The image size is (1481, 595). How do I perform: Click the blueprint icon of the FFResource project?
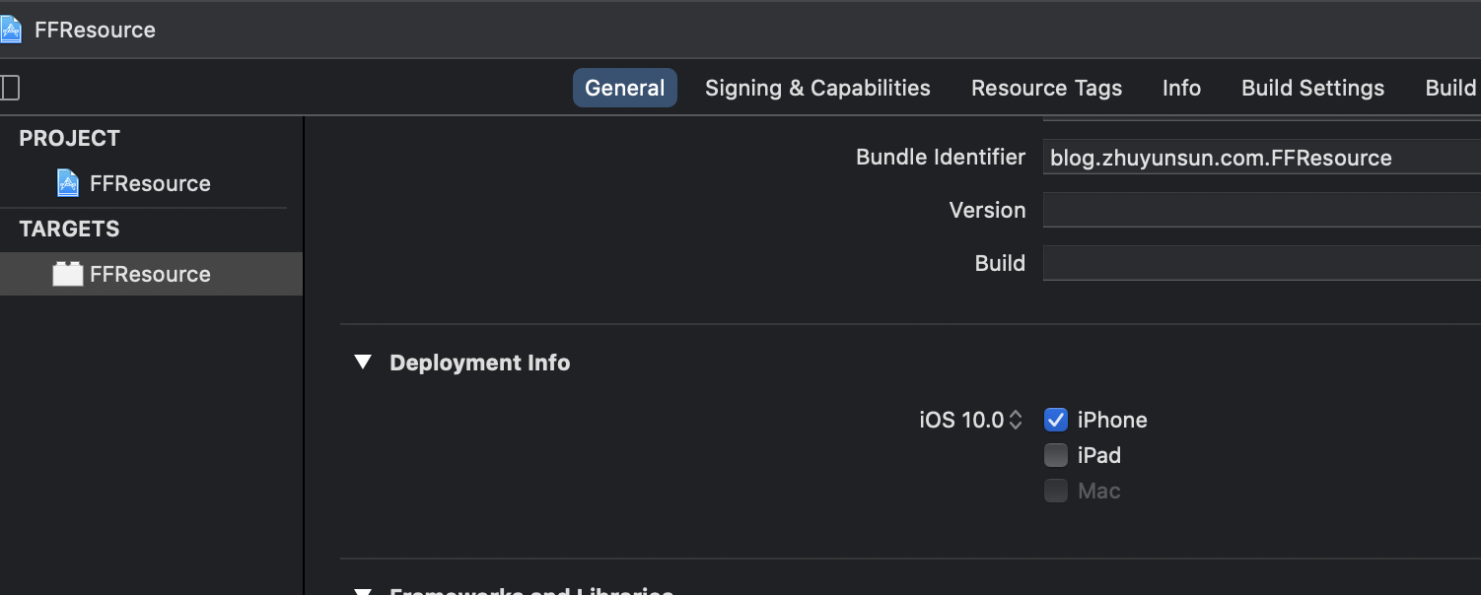click(68, 183)
